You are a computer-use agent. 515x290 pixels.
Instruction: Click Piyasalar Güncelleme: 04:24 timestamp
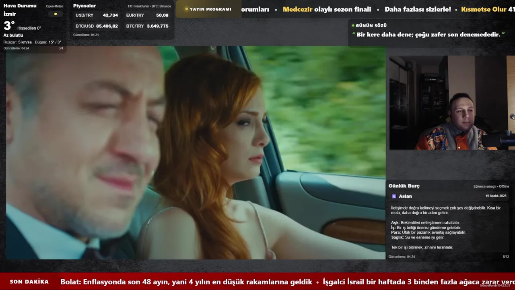pos(86,35)
